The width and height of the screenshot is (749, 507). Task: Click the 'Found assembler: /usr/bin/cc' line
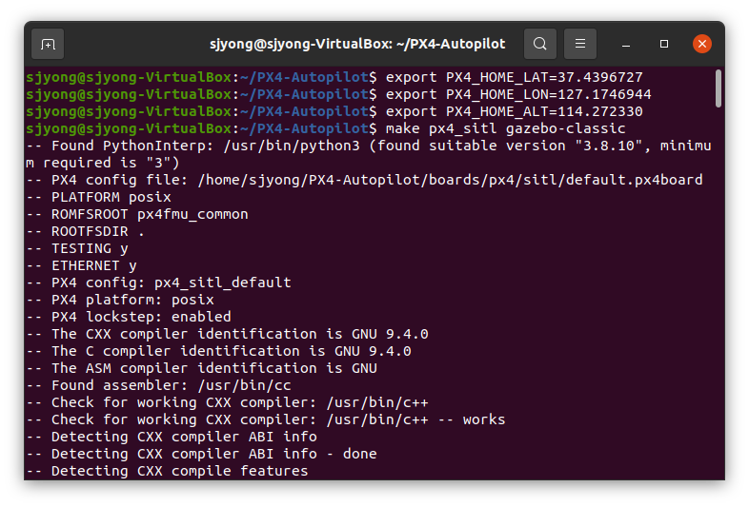[x=158, y=385]
